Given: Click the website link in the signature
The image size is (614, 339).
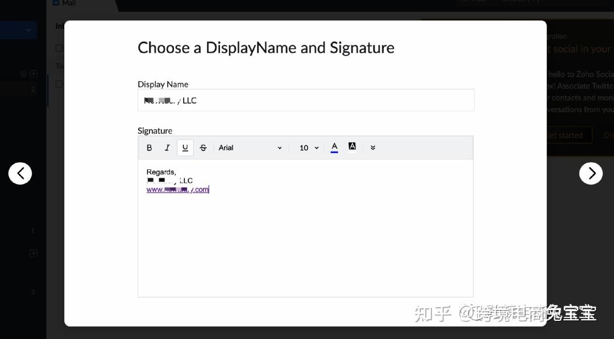Looking at the screenshot, I should point(177,190).
